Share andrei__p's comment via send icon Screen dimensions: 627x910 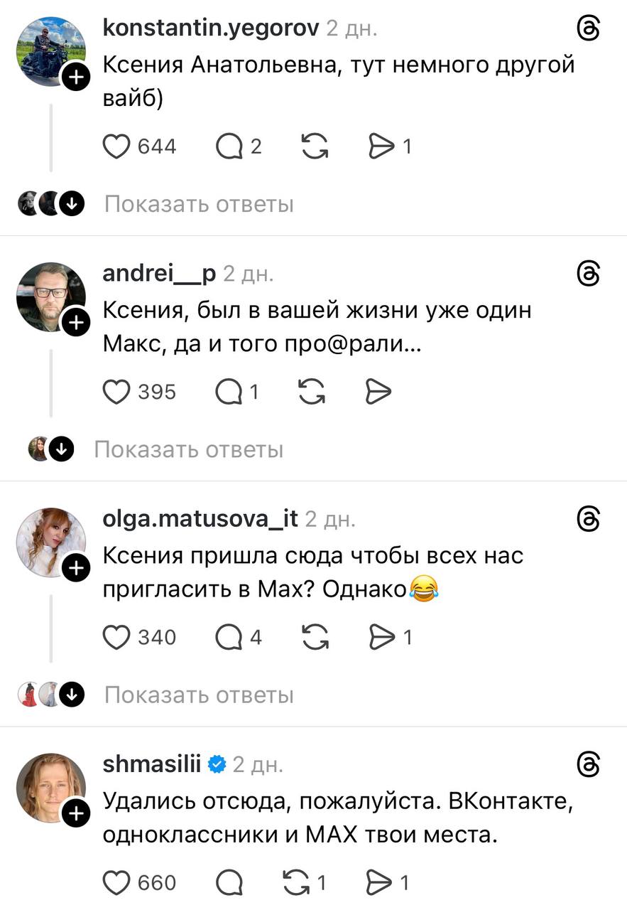point(378,392)
